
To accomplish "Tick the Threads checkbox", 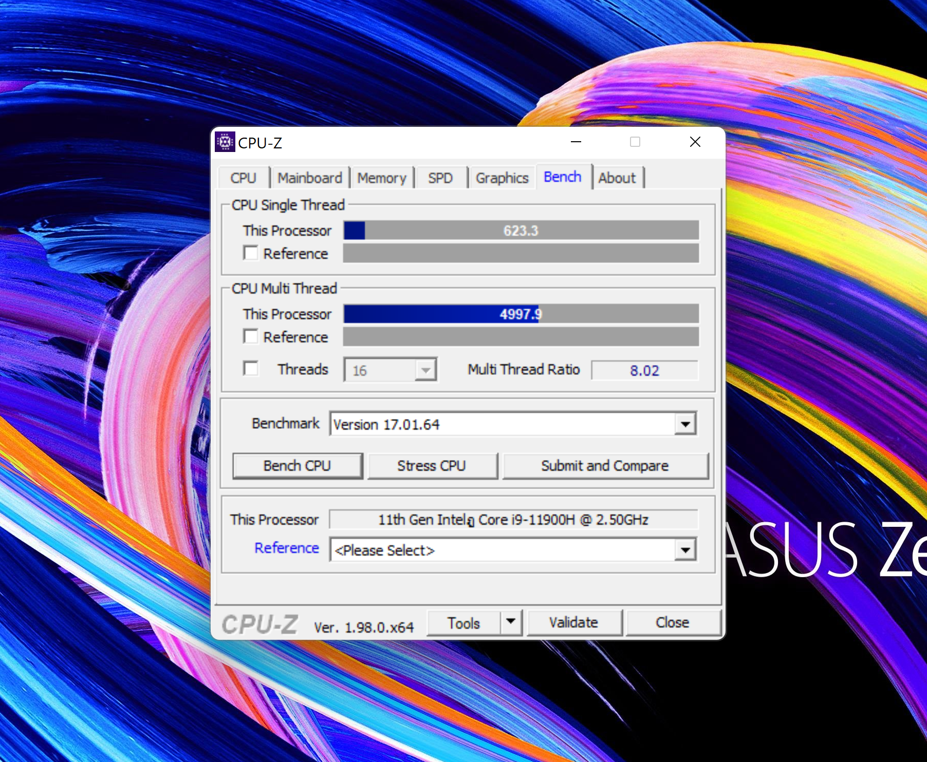I will point(250,368).
